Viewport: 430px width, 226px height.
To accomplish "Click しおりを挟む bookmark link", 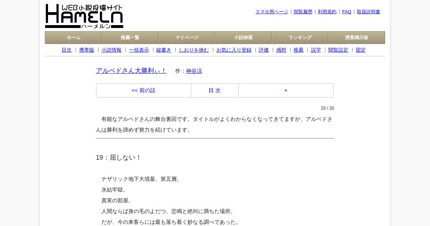I will click(x=194, y=50).
